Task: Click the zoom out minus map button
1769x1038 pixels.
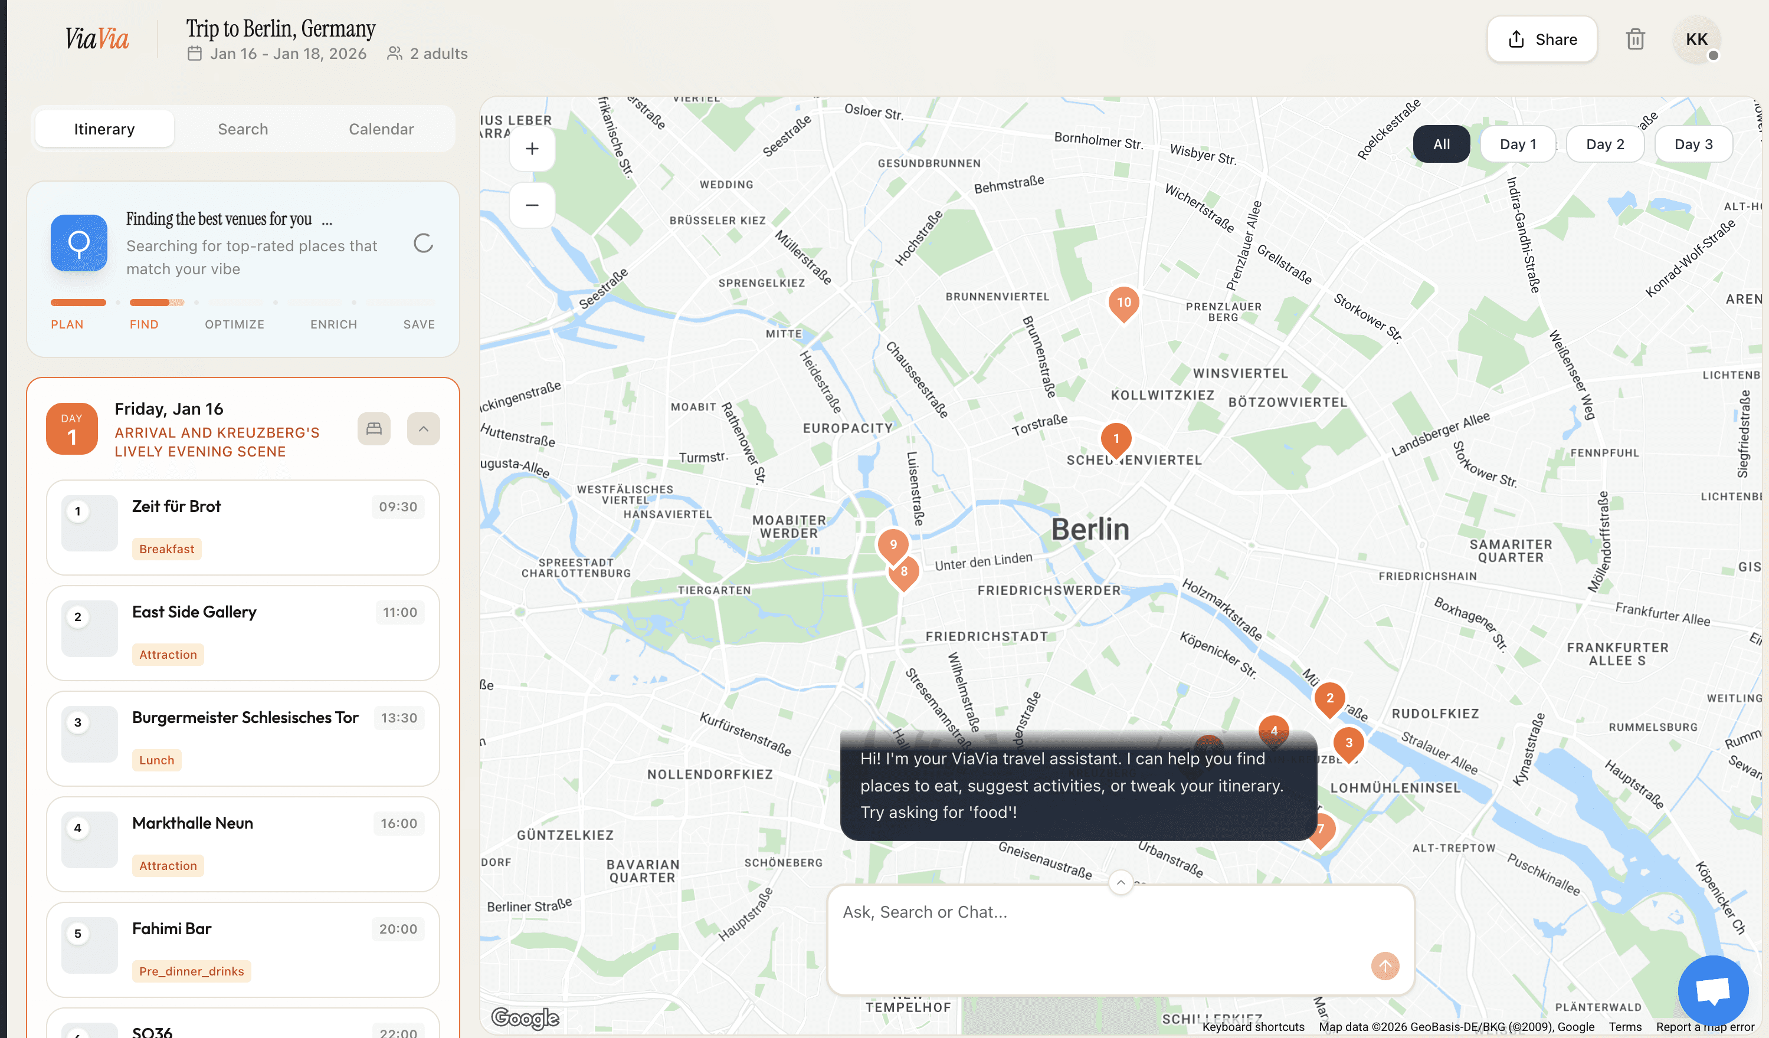Action: tap(532, 205)
